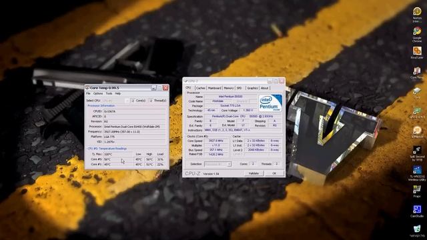The image size is (427, 240).
Task: Click the VID value in Core Temp
Action: tap(135, 142)
